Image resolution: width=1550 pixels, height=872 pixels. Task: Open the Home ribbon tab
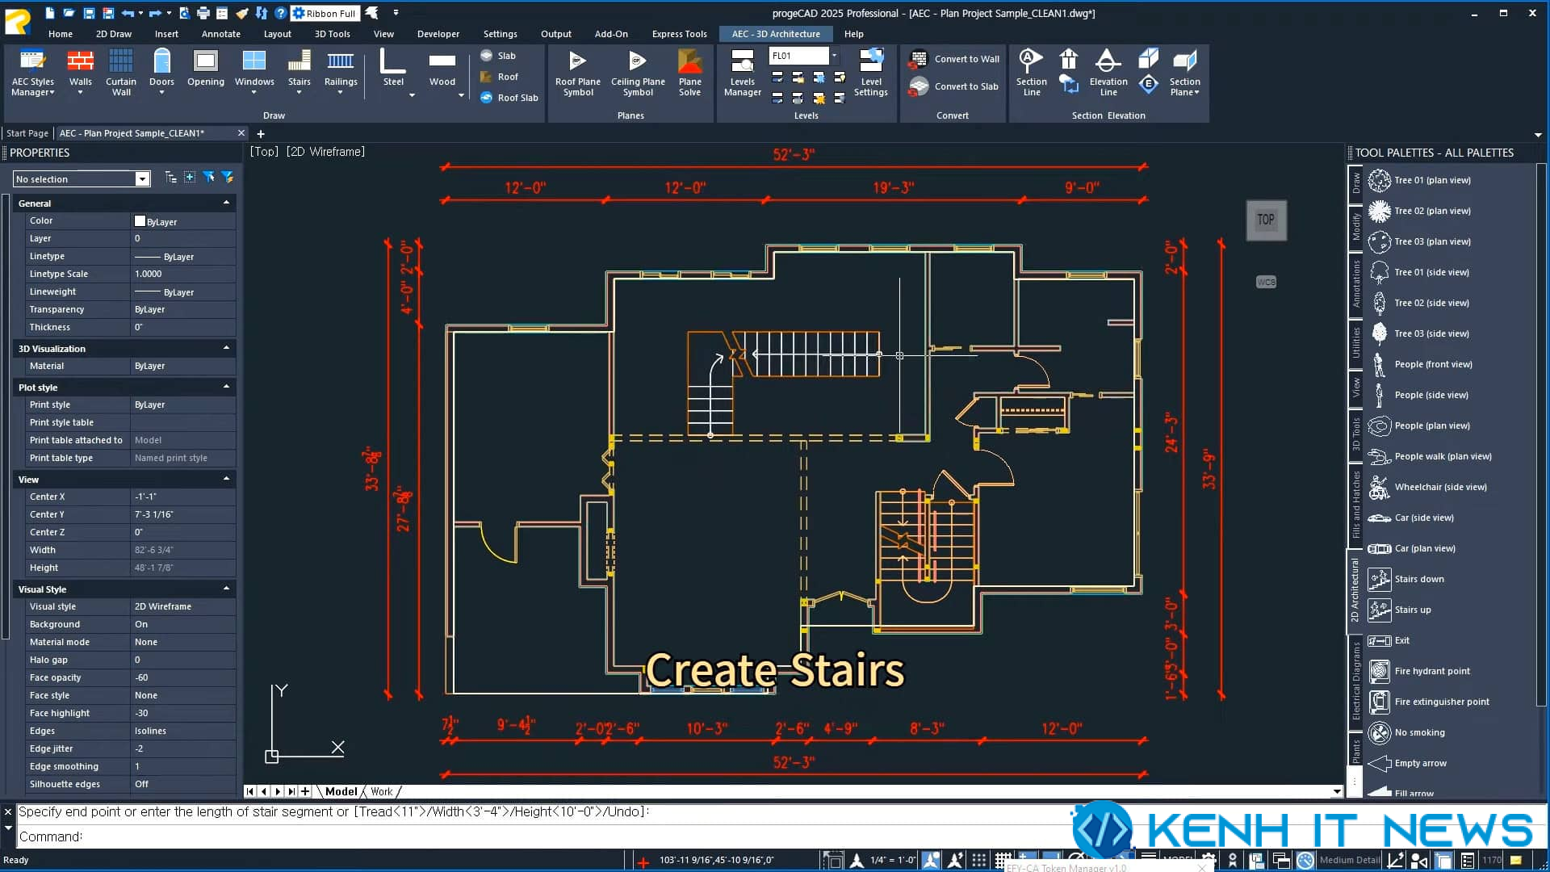(61, 34)
